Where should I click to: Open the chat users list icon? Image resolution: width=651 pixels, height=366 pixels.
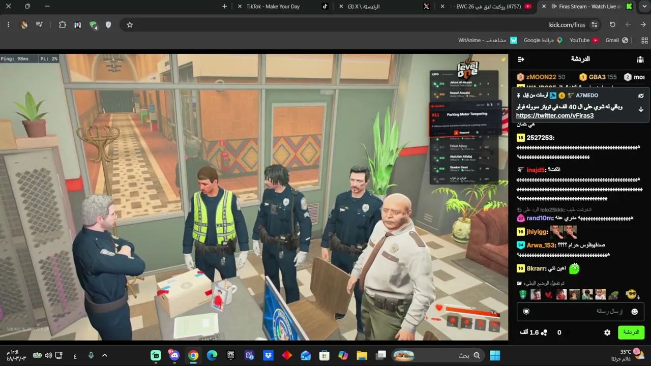coord(640,59)
